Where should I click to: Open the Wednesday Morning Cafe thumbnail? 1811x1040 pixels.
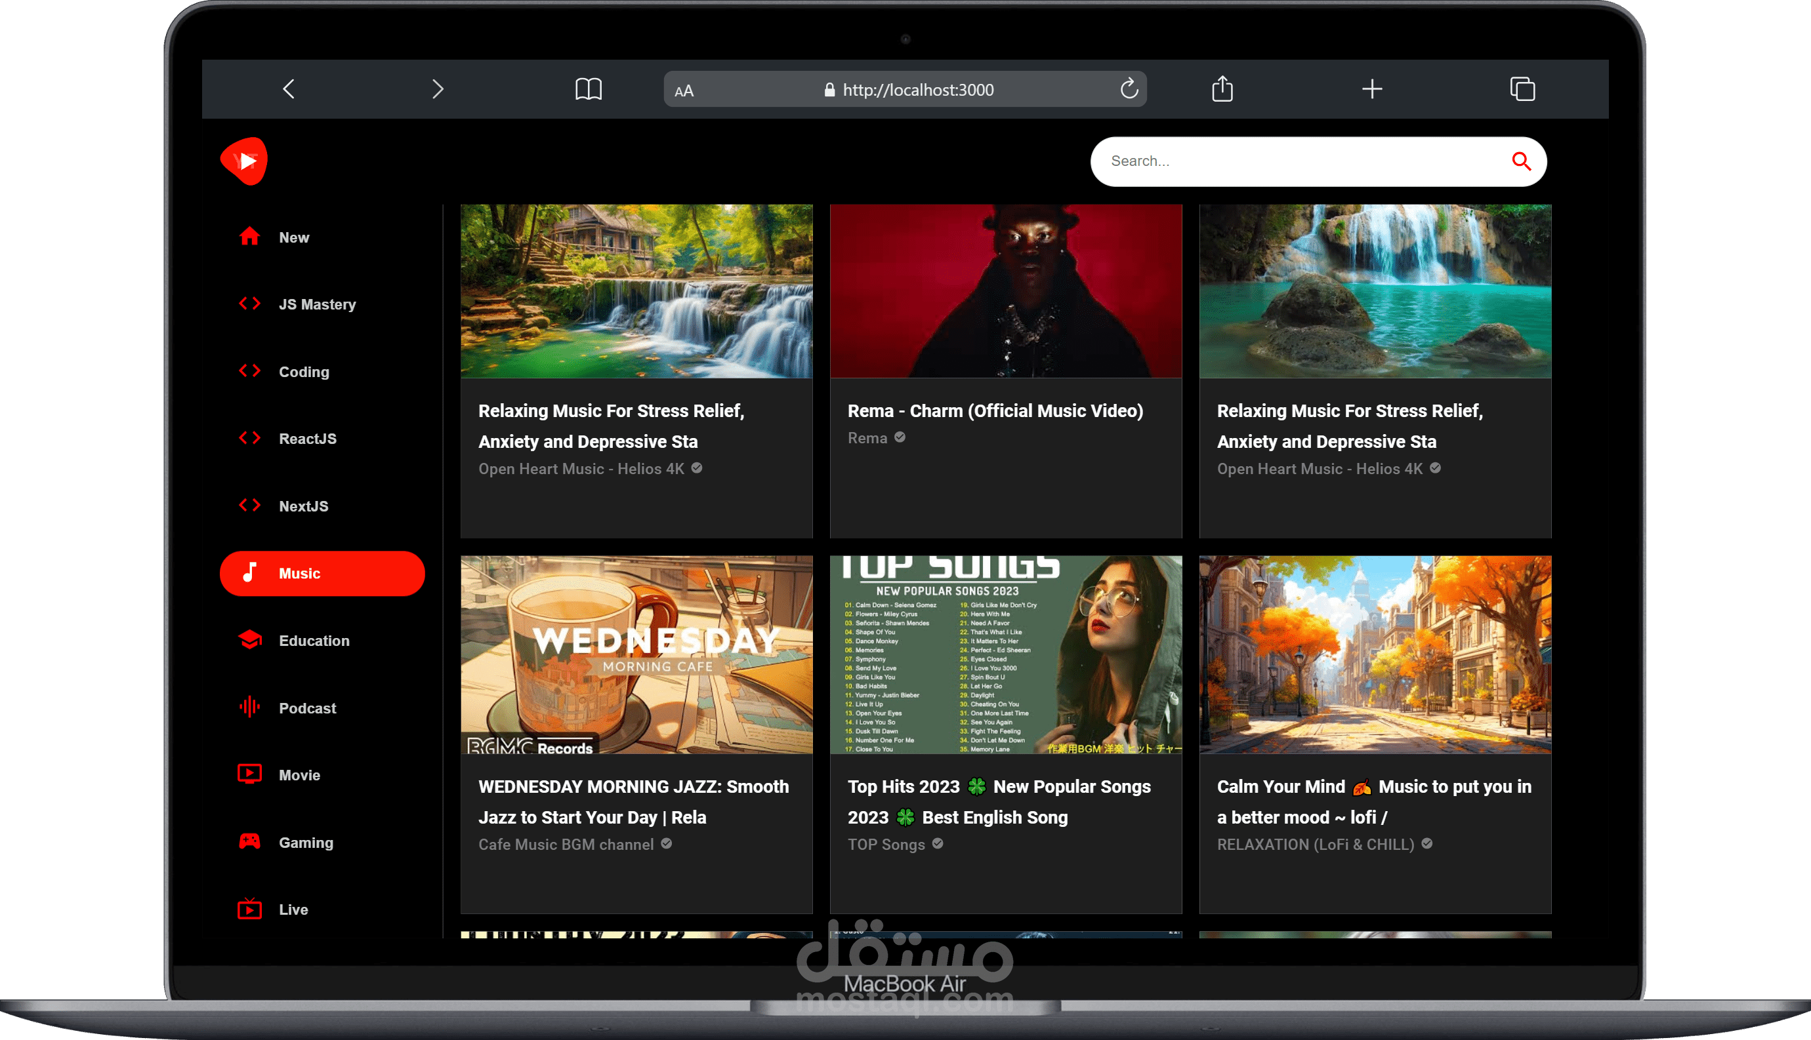tap(636, 654)
